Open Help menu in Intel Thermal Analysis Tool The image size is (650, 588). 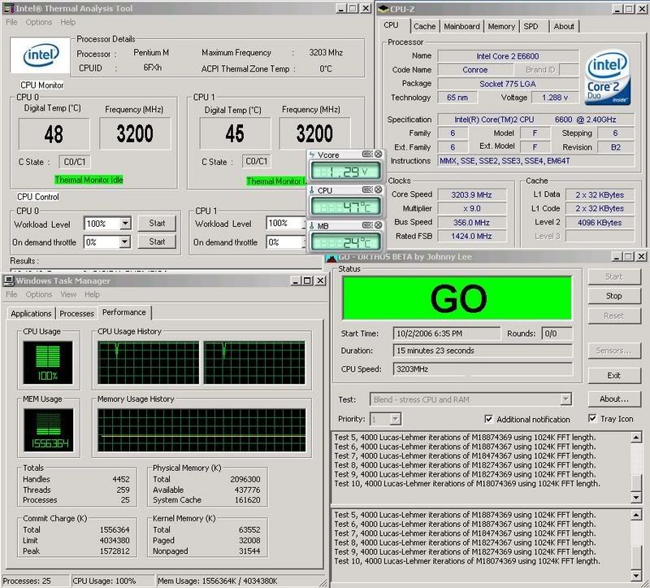[67, 22]
